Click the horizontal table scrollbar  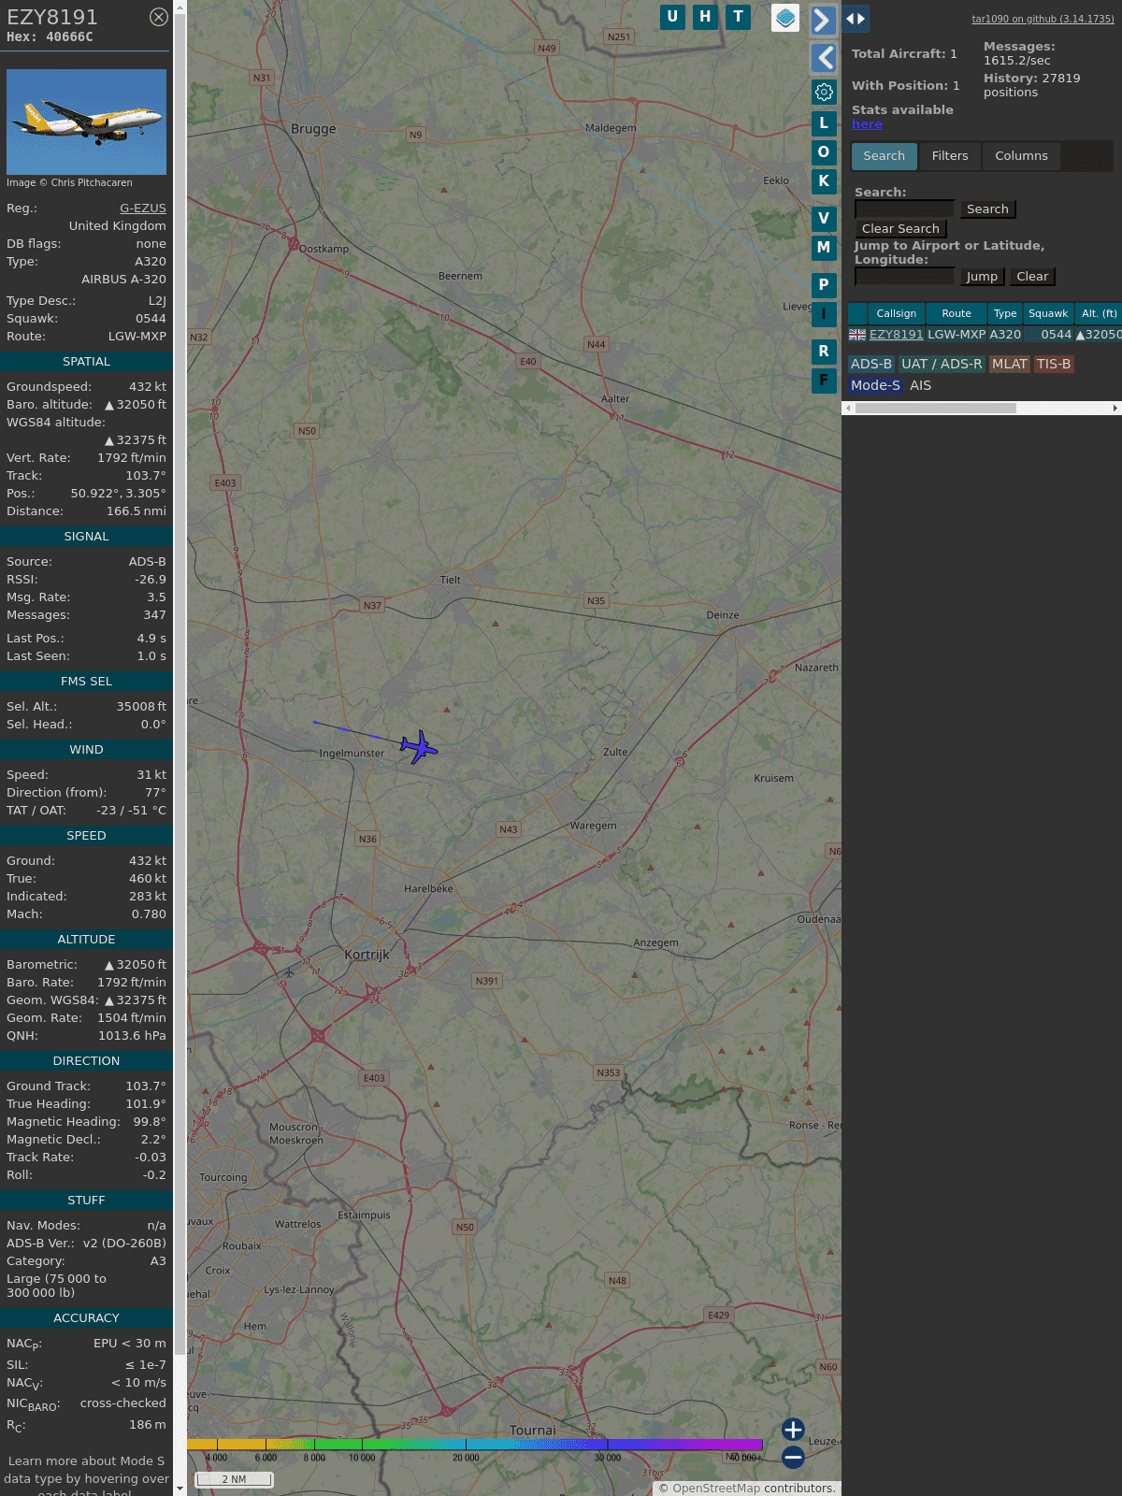click(x=936, y=408)
